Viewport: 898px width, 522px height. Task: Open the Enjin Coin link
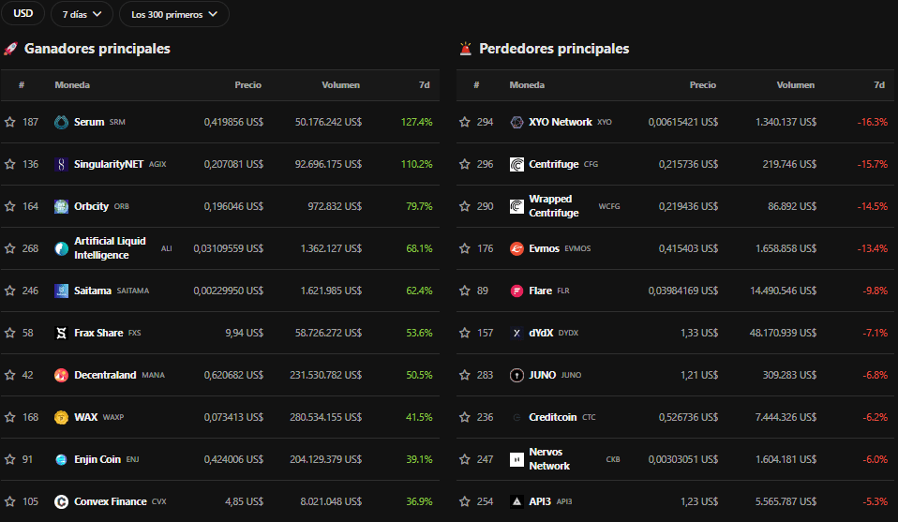tap(97, 459)
